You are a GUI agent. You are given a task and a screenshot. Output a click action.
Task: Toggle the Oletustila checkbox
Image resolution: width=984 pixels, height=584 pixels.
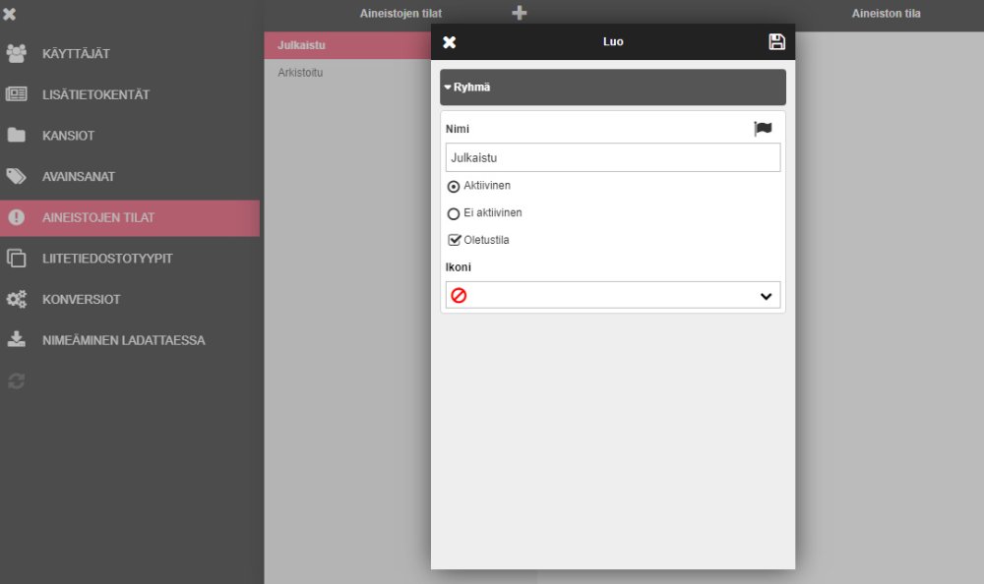pyautogui.click(x=454, y=240)
